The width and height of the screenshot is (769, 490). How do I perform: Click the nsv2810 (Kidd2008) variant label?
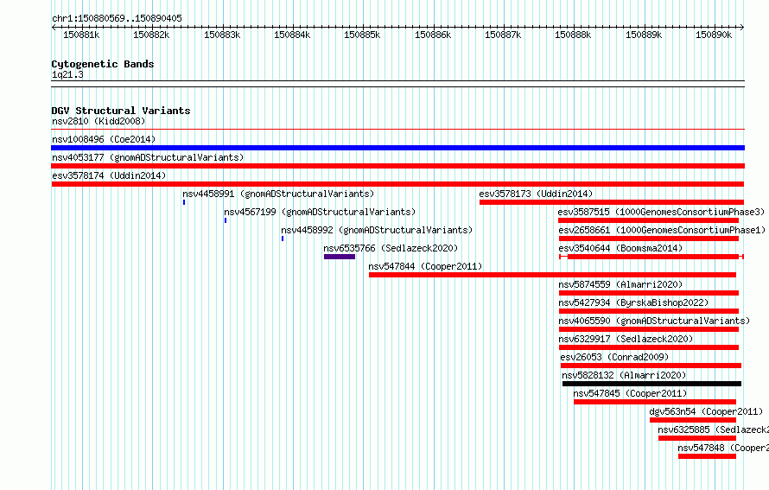[99, 121]
